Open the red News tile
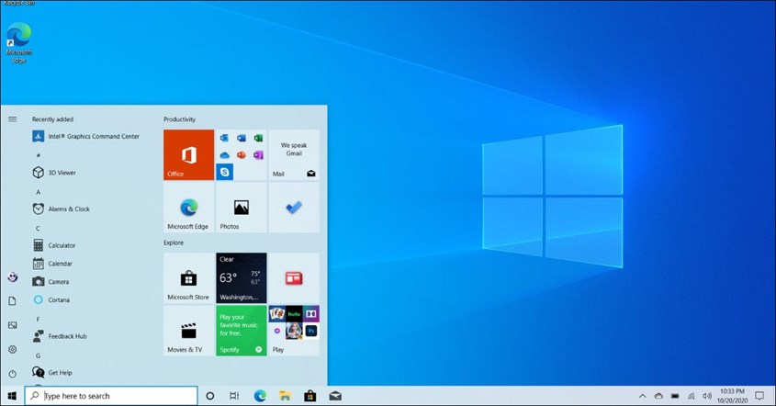This screenshot has height=406, width=776. 294,278
